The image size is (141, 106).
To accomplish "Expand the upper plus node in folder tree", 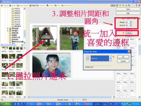I will [7, 28].
